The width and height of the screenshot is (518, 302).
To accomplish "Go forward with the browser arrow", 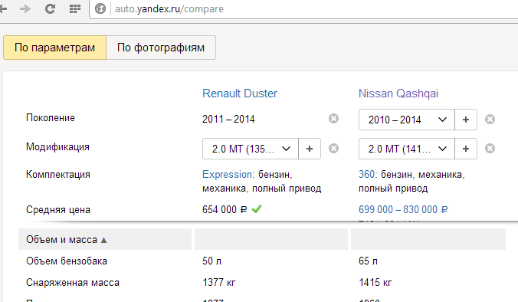I will coord(25,8).
